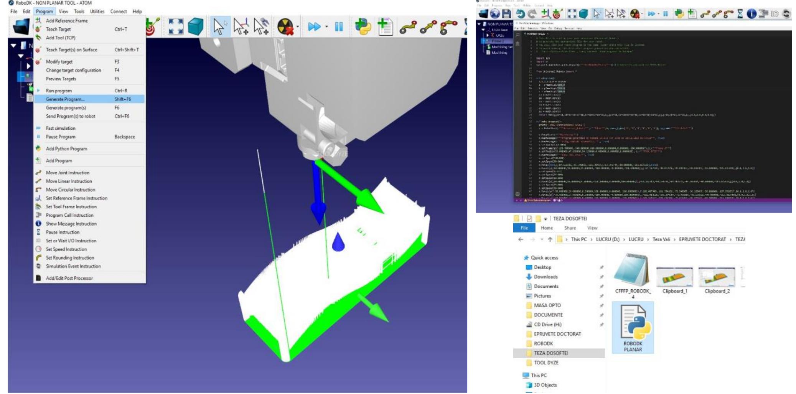Click Move Joint instruction icon in main toolbar
796x394 pixels.
408,27
